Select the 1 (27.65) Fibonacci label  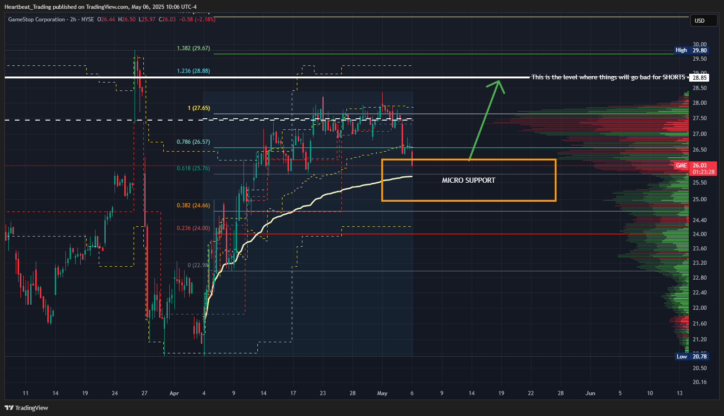click(199, 108)
